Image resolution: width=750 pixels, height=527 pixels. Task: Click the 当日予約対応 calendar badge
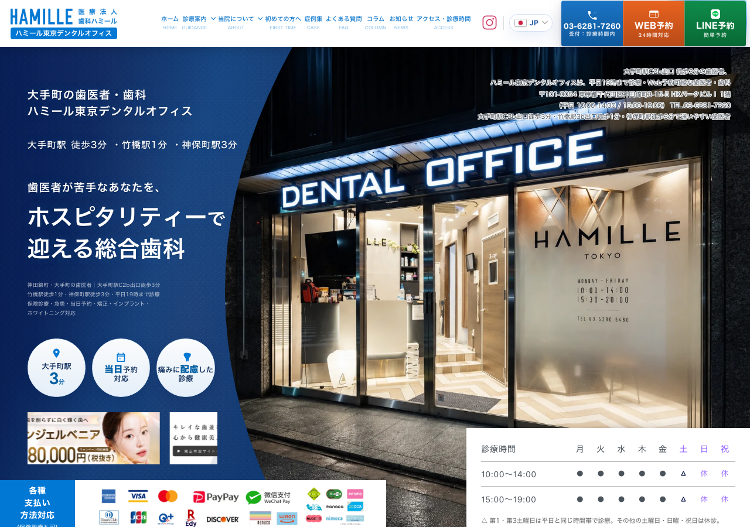[121, 368]
